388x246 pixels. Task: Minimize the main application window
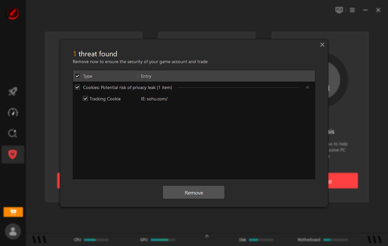click(x=365, y=10)
